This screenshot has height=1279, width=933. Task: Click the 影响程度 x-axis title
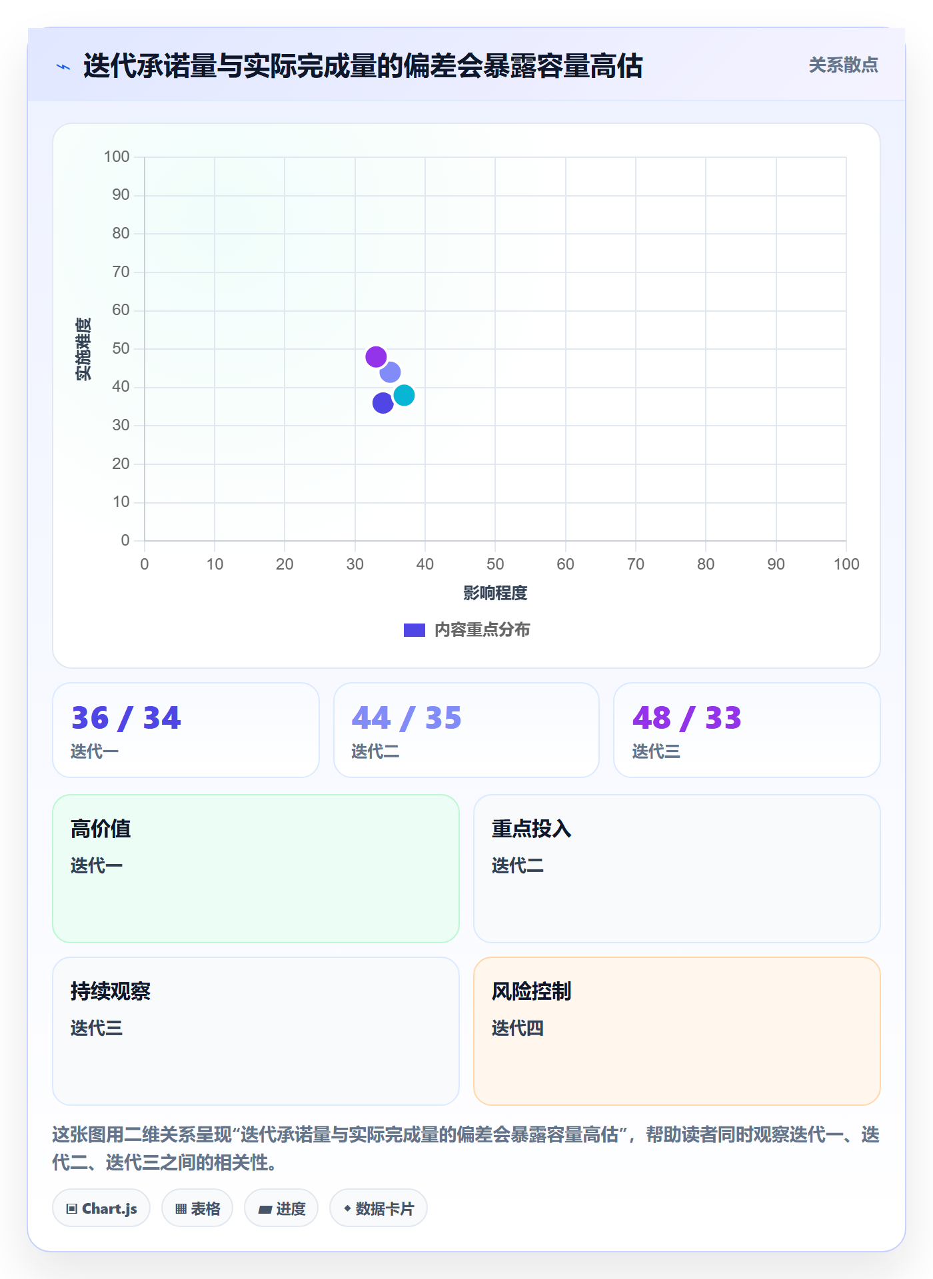point(495,593)
